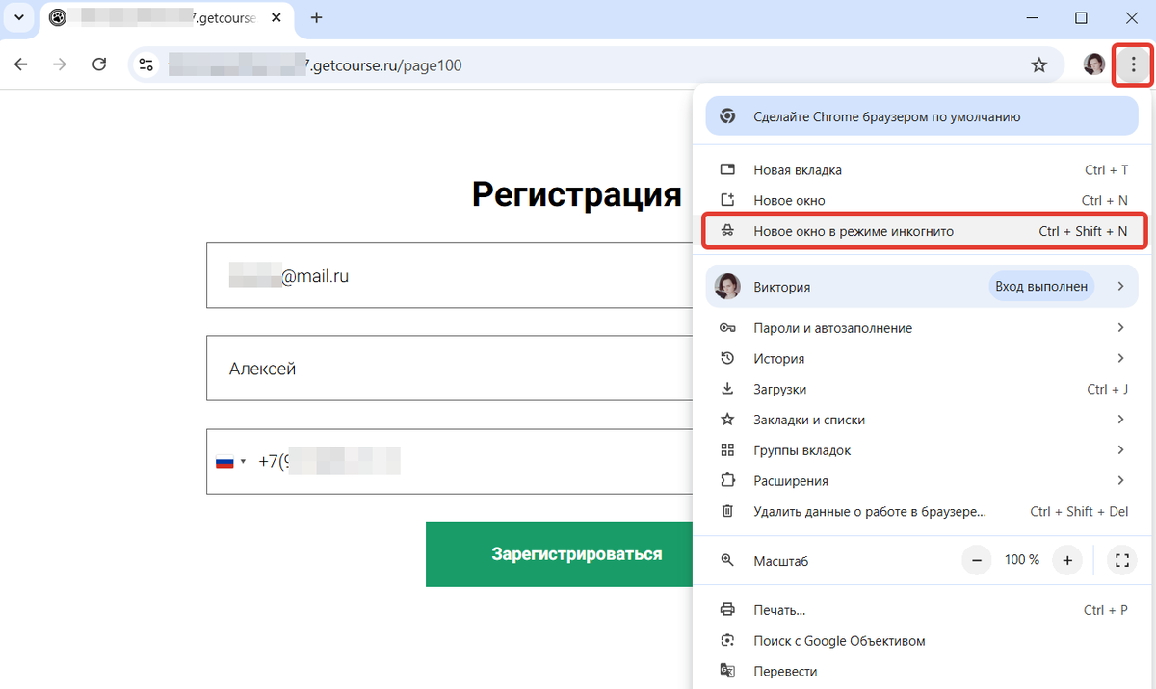Click the profile avatar in the toolbar

click(1094, 64)
